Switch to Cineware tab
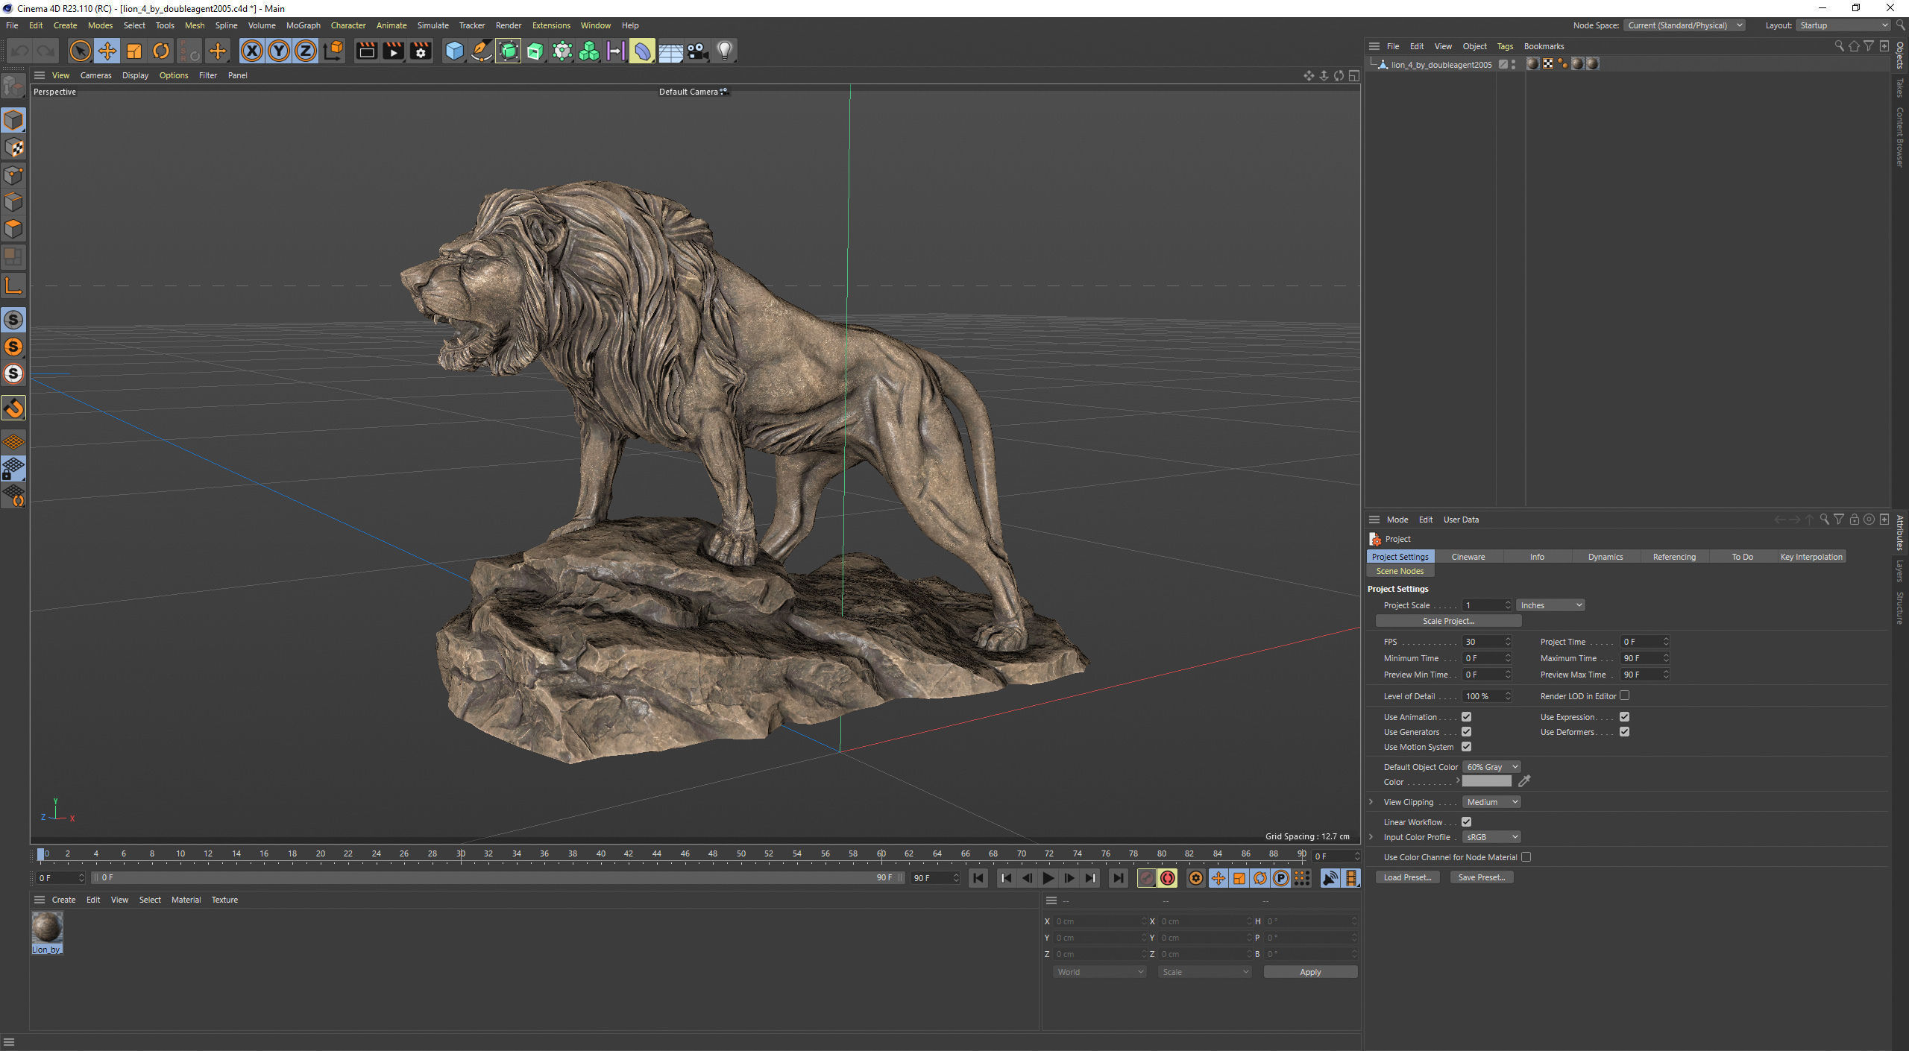Screen dimensions: 1909x1051 (1468, 557)
